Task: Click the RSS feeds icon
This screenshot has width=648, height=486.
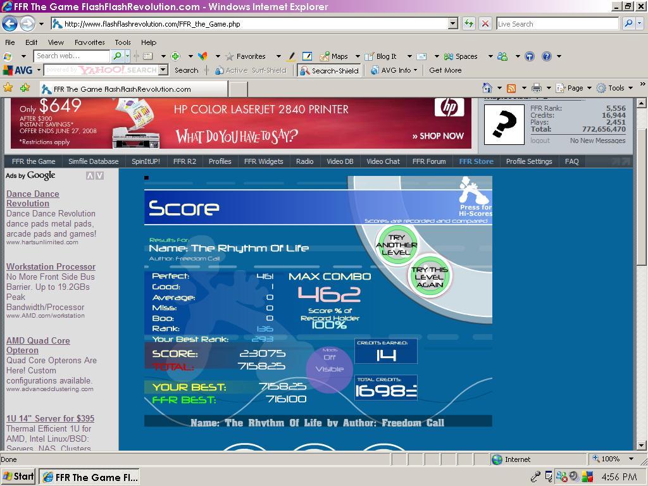Action: (511, 88)
